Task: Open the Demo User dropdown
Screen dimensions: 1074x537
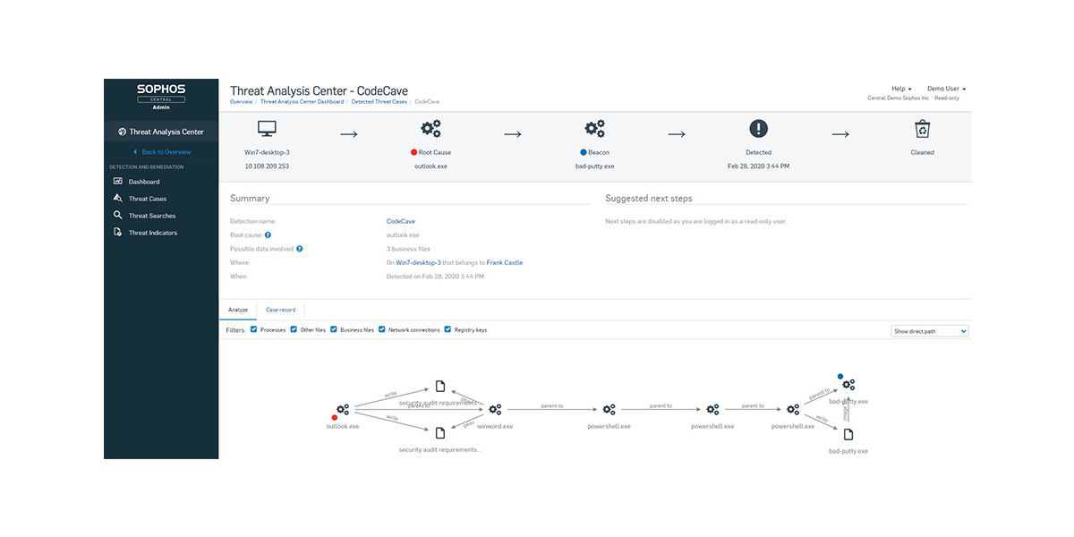Action: pyautogui.click(x=946, y=89)
